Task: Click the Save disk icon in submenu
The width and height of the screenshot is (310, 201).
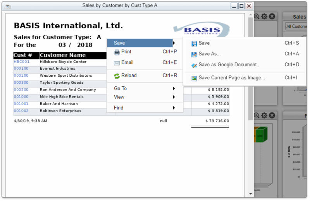Action: [x=194, y=43]
